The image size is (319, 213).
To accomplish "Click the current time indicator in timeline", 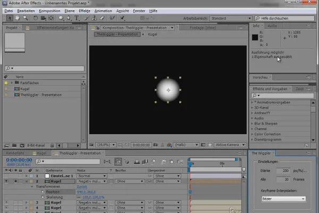I will pyautogui.click(x=190, y=163).
